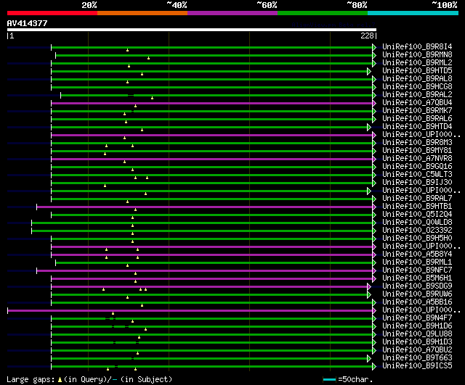Click the purple ~60% identity color band
465x385 pixels.
click(x=232, y=13)
